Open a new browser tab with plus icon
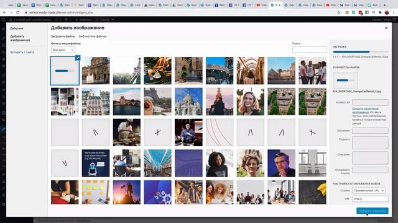This screenshot has height=223, width=398. (x=384, y=5)
